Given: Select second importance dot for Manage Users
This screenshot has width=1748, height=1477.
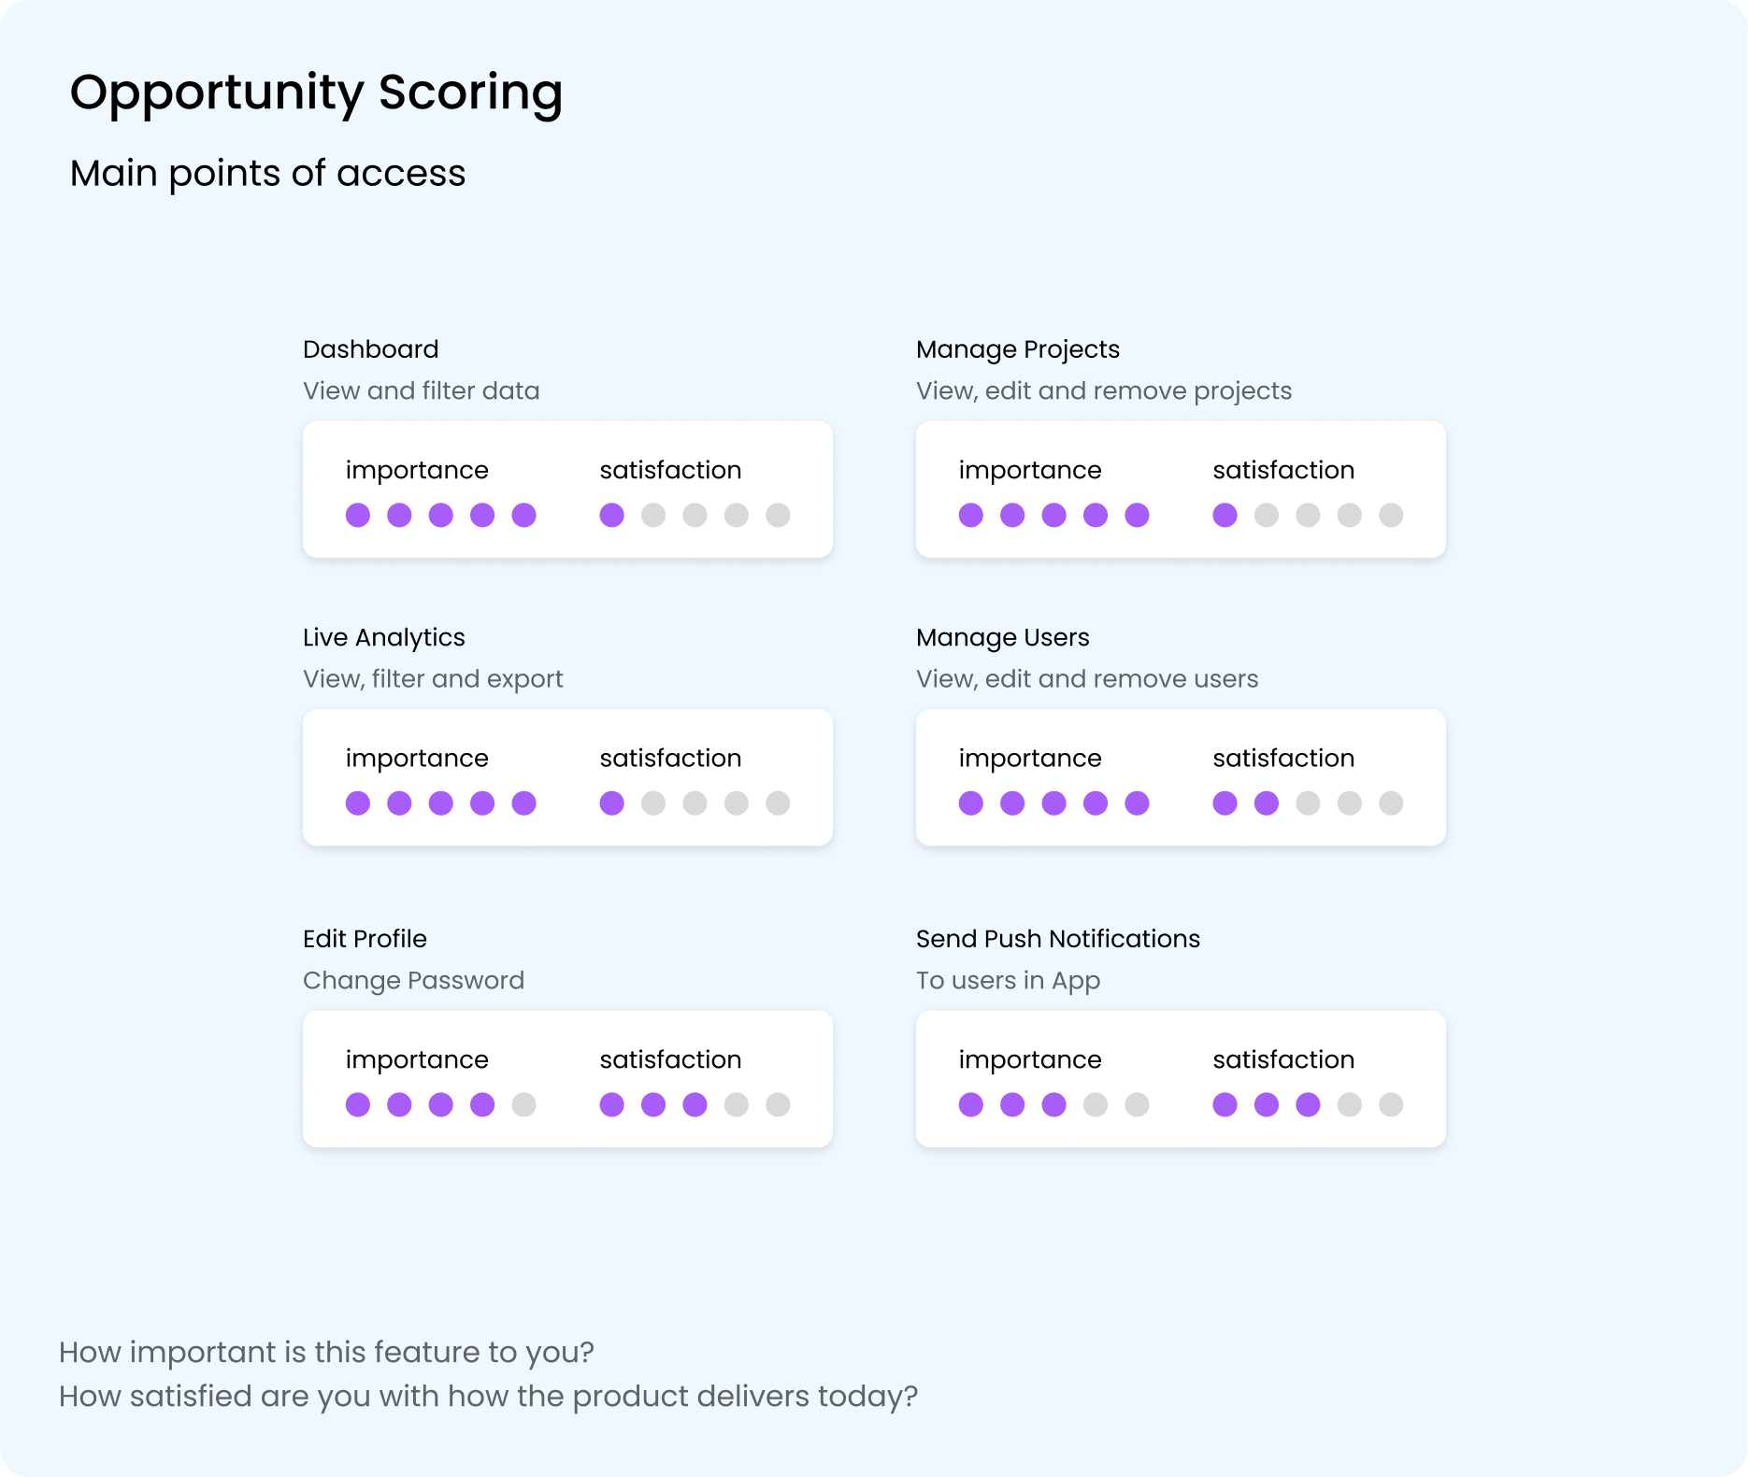Looking at the screenshot, I should pos(1012,803).
